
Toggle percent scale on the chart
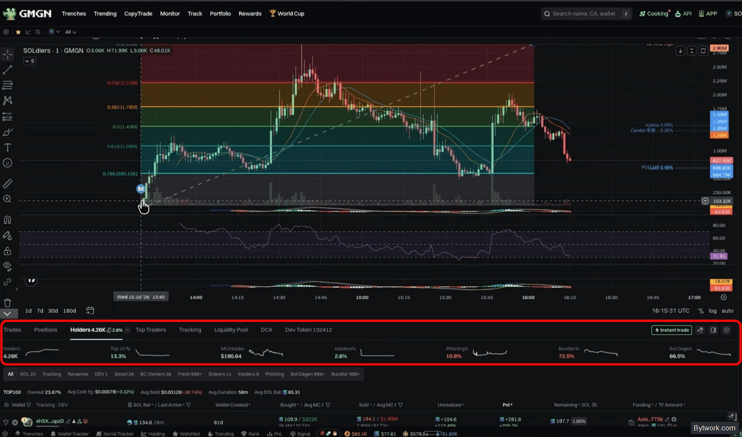[701, 311]
